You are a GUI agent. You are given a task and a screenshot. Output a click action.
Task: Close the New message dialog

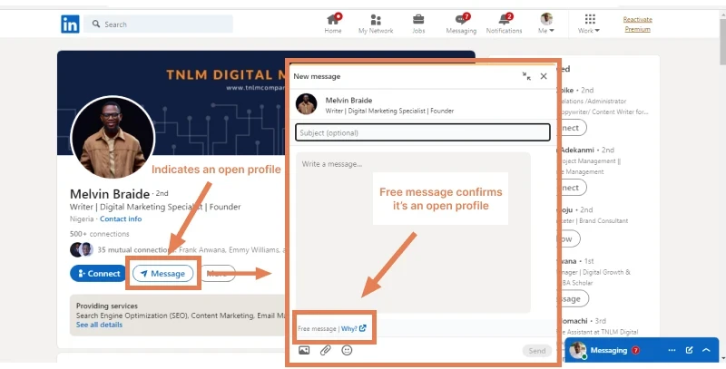tap(544, 76)
